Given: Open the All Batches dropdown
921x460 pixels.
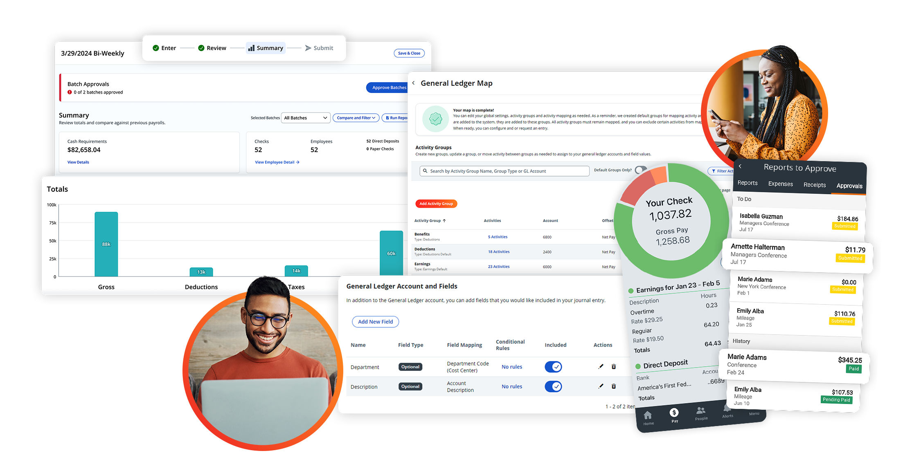Looking at the screenshot, I should click(306, 118).
